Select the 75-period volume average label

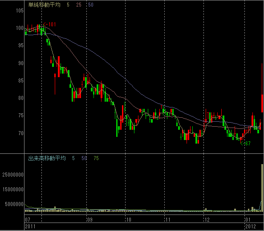click(x=96, y=158)
